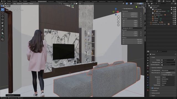This screenshot has height=99, width=177.
Task: Open the File menu
Action: (x=5, y=1)
